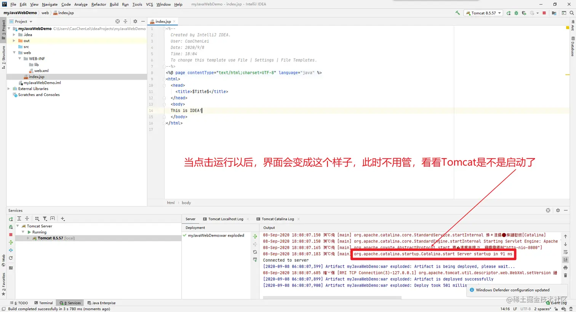The image size is (576, 312).
Task: Open the Build menu
Action: point(114,4)
